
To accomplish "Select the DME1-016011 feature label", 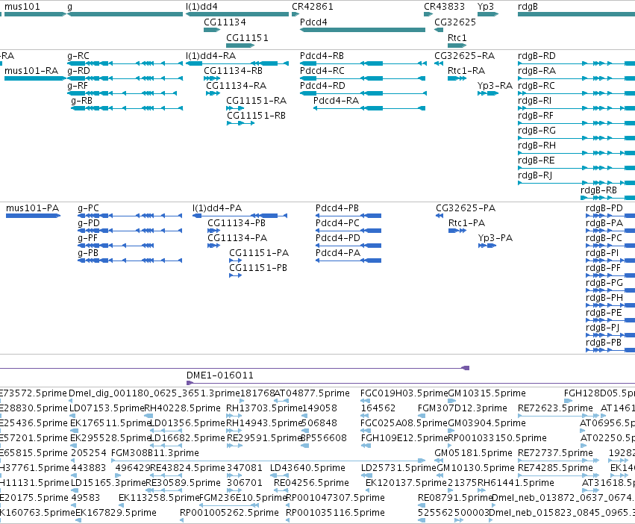I will click(220, 375).
